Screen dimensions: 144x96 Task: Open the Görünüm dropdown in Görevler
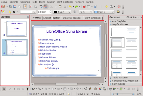coord(133,17)
